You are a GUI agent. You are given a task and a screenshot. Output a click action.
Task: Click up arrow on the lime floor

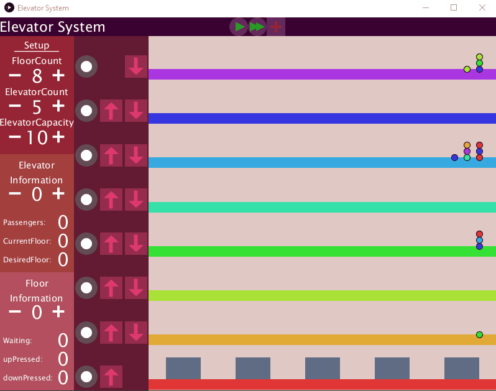[x=111, y=288]
